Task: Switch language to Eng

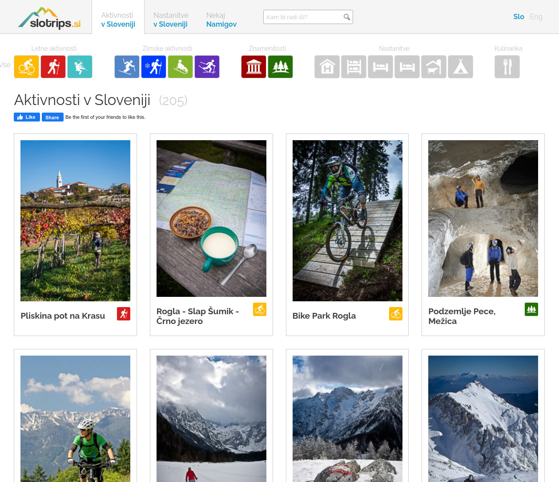Action: (x=536, y=17)
